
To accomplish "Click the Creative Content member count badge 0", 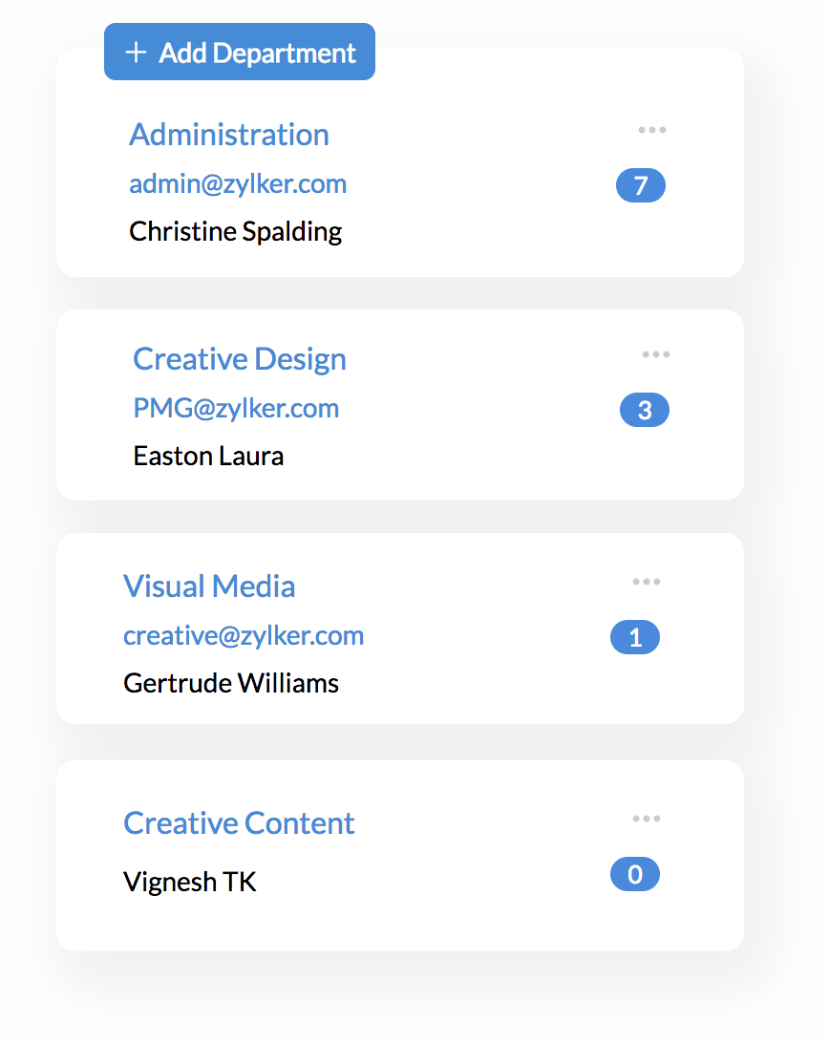I will click(x=635, y=875).
